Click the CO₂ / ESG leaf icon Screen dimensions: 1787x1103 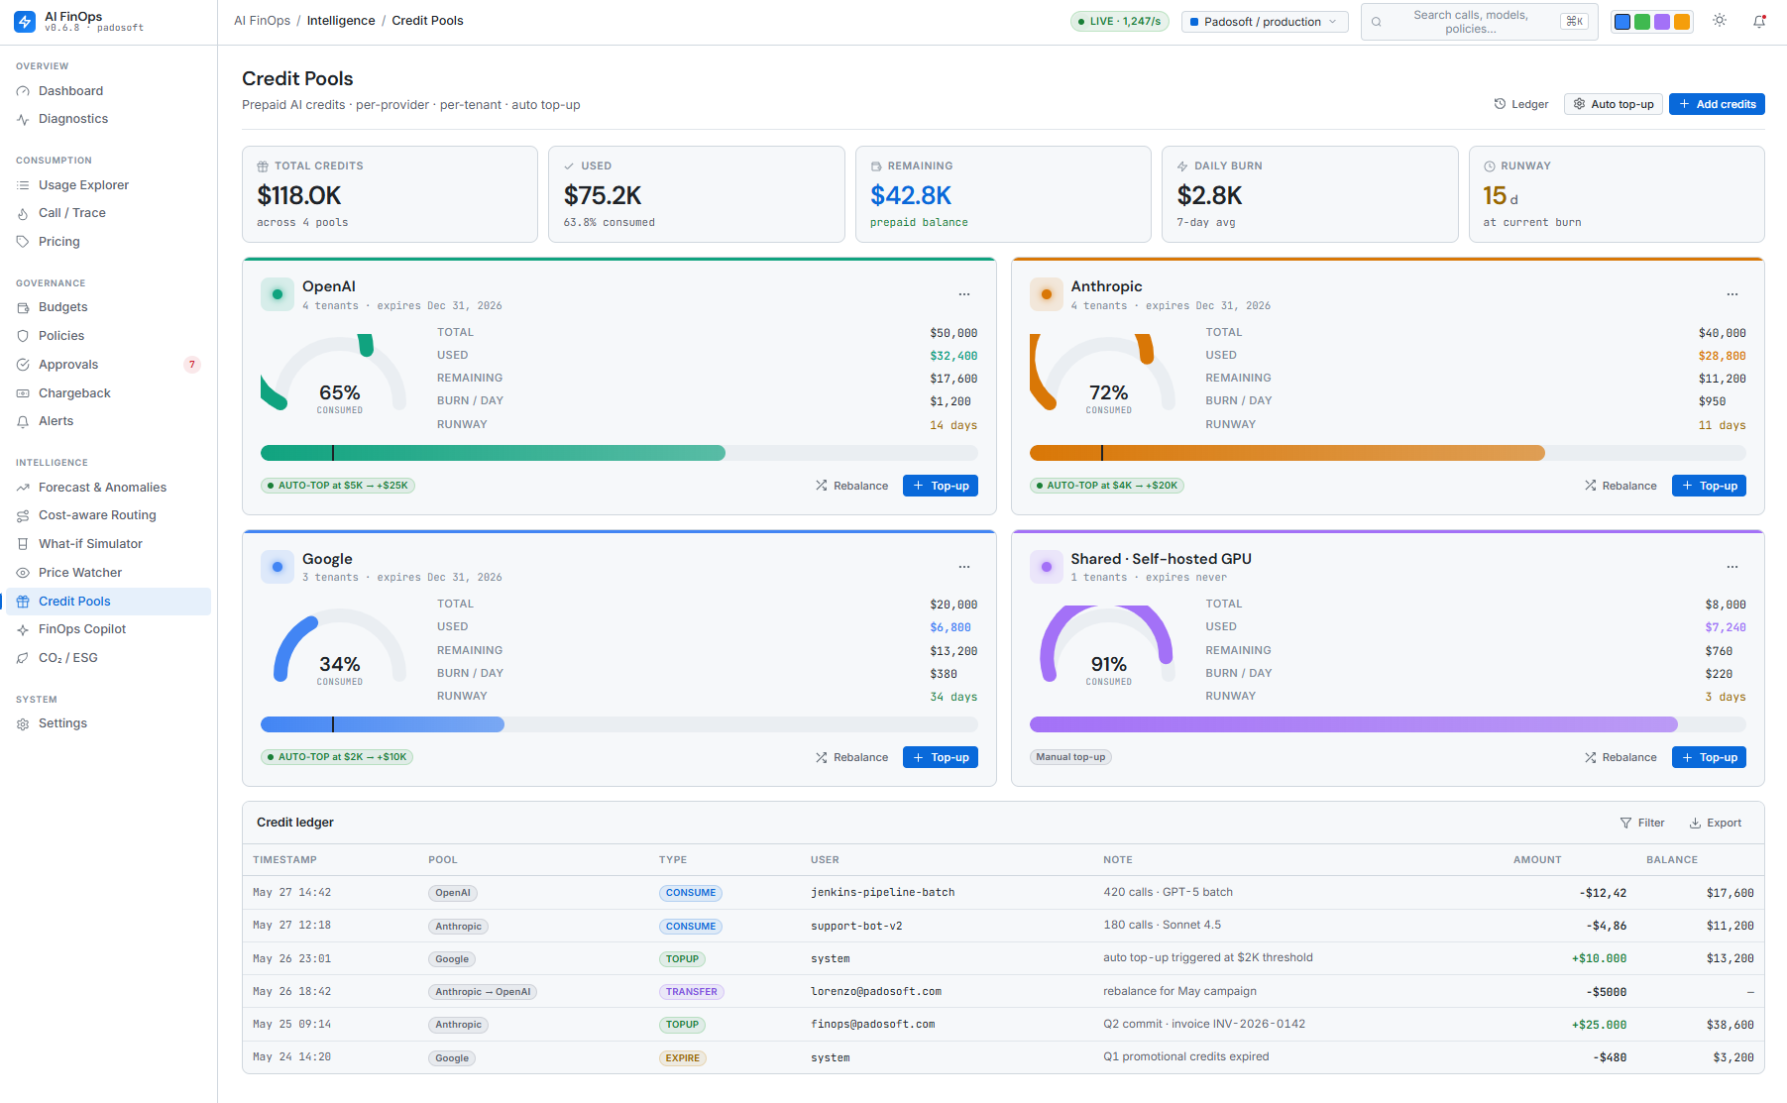(x=23, y=658)
